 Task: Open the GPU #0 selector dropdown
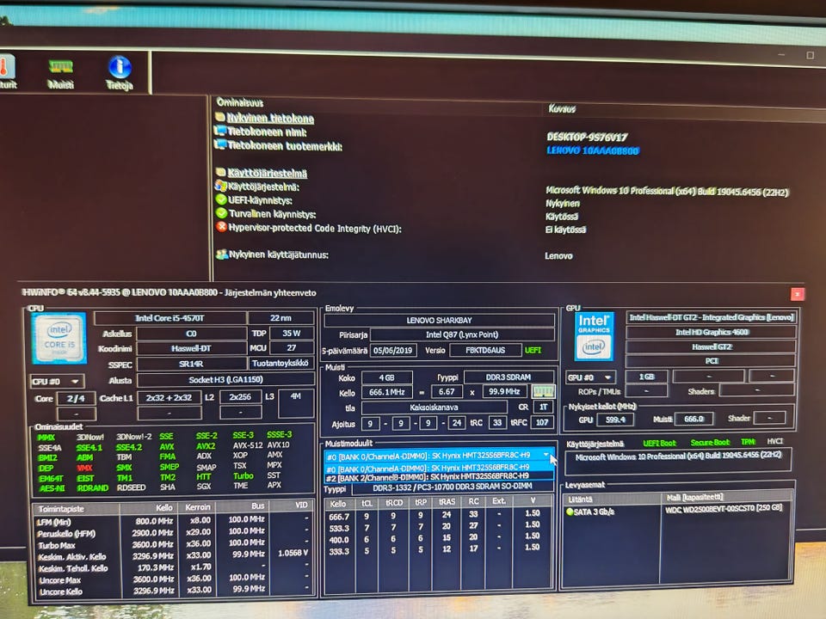tap(589, 377)
